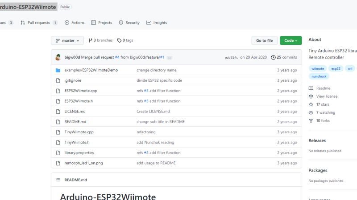Select the esp32 topic tag
This screenshot has width=357, height=200.
(336, 68)
